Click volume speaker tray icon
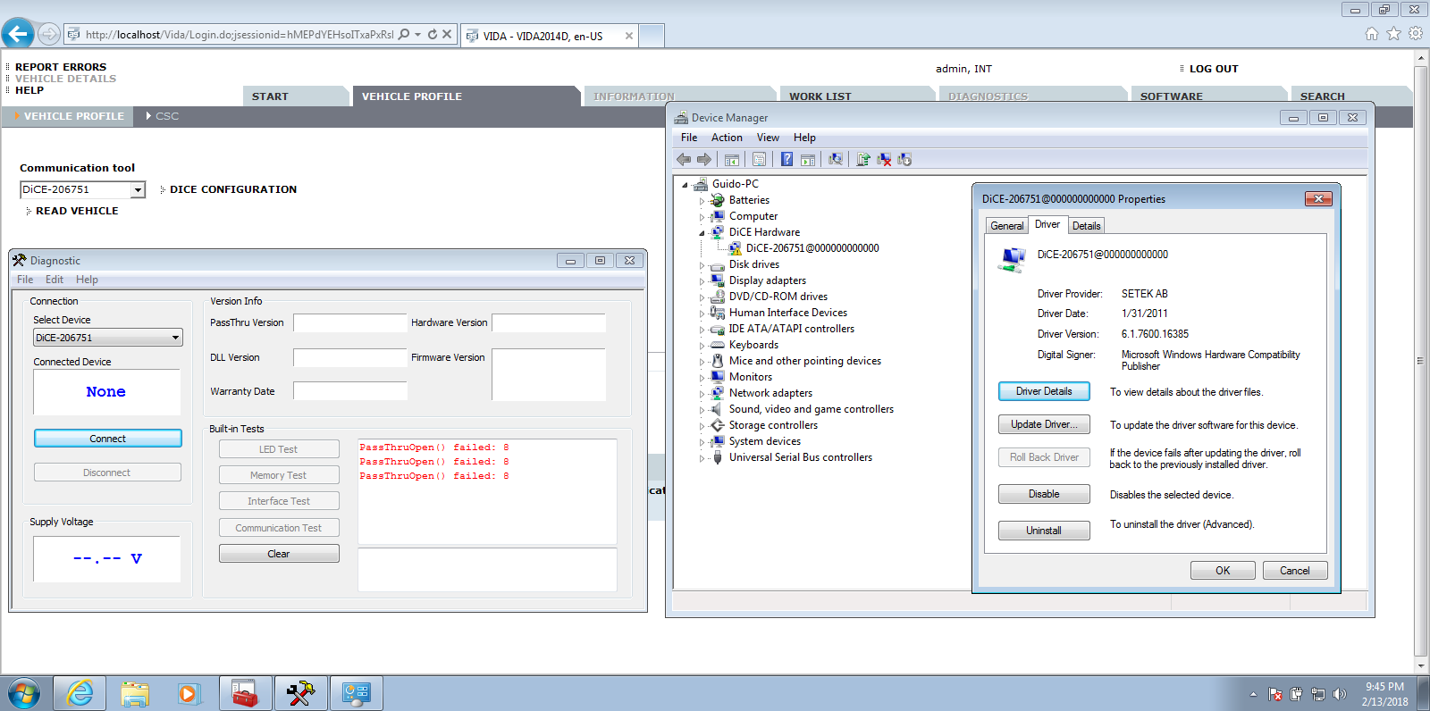The height and width of the screenshot is (711, 1430). point(1339,694)
